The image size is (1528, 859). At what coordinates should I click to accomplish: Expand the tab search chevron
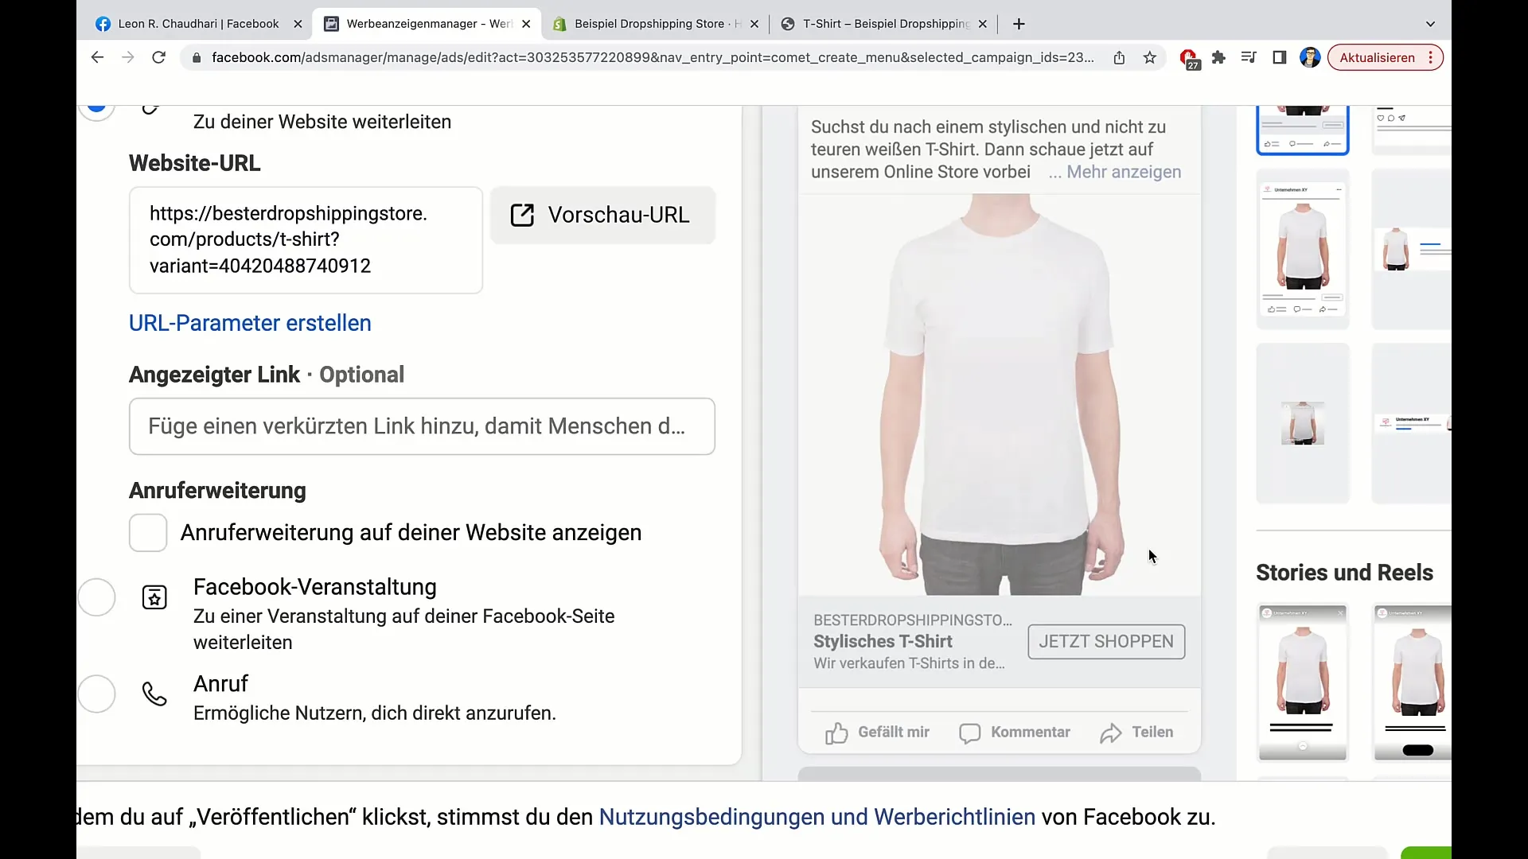point(1430,24)
